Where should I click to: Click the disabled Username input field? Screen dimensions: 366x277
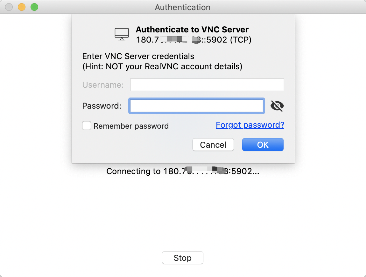pos(207,85)
